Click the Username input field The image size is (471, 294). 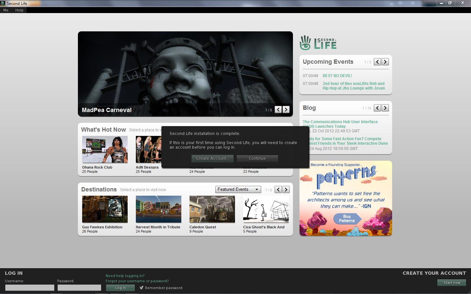(29, 288)
